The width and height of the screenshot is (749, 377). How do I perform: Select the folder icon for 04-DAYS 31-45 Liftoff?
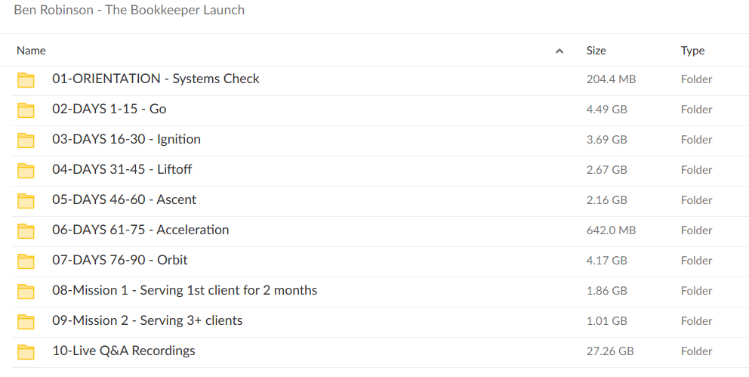click(26, 171)
